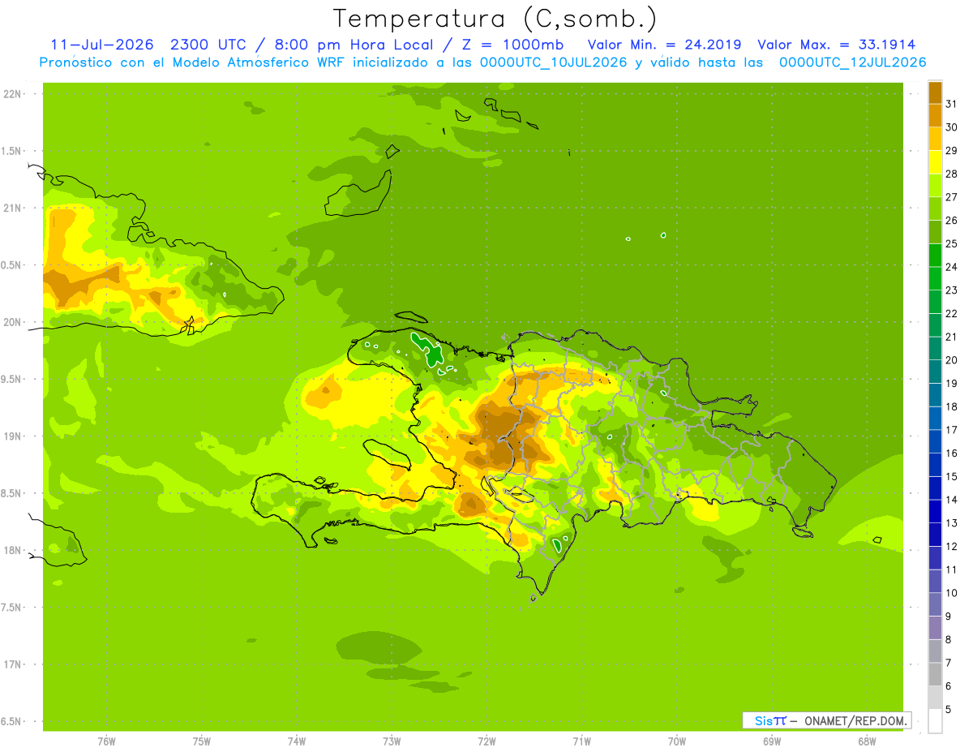Screen dimensions: 973x752
Task: Click the colorbar label '24'
Action: click(x=952, y=267)
